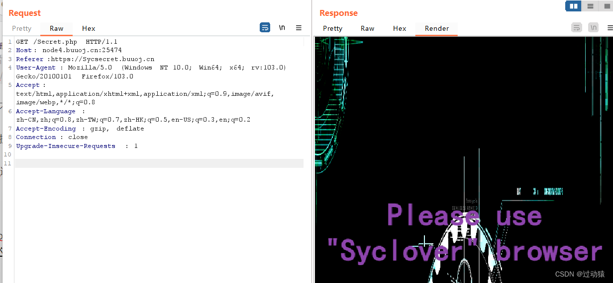
Task: Click the Referer header line
Action: [85, 59]
